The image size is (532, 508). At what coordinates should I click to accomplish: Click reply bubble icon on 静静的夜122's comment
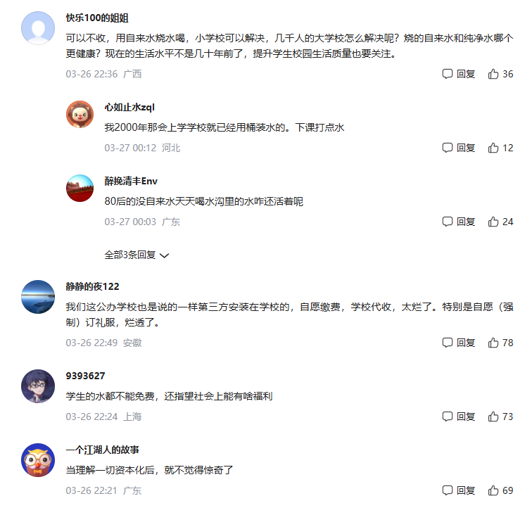click(448, 343)
